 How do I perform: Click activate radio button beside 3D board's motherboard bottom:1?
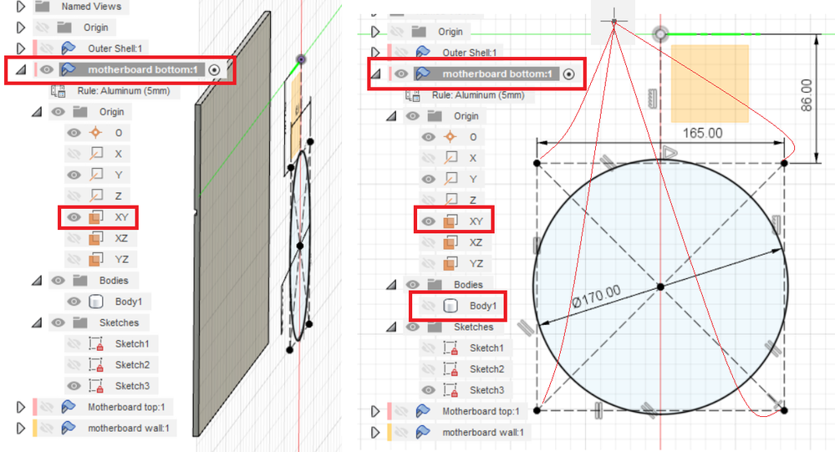(214, 69)
